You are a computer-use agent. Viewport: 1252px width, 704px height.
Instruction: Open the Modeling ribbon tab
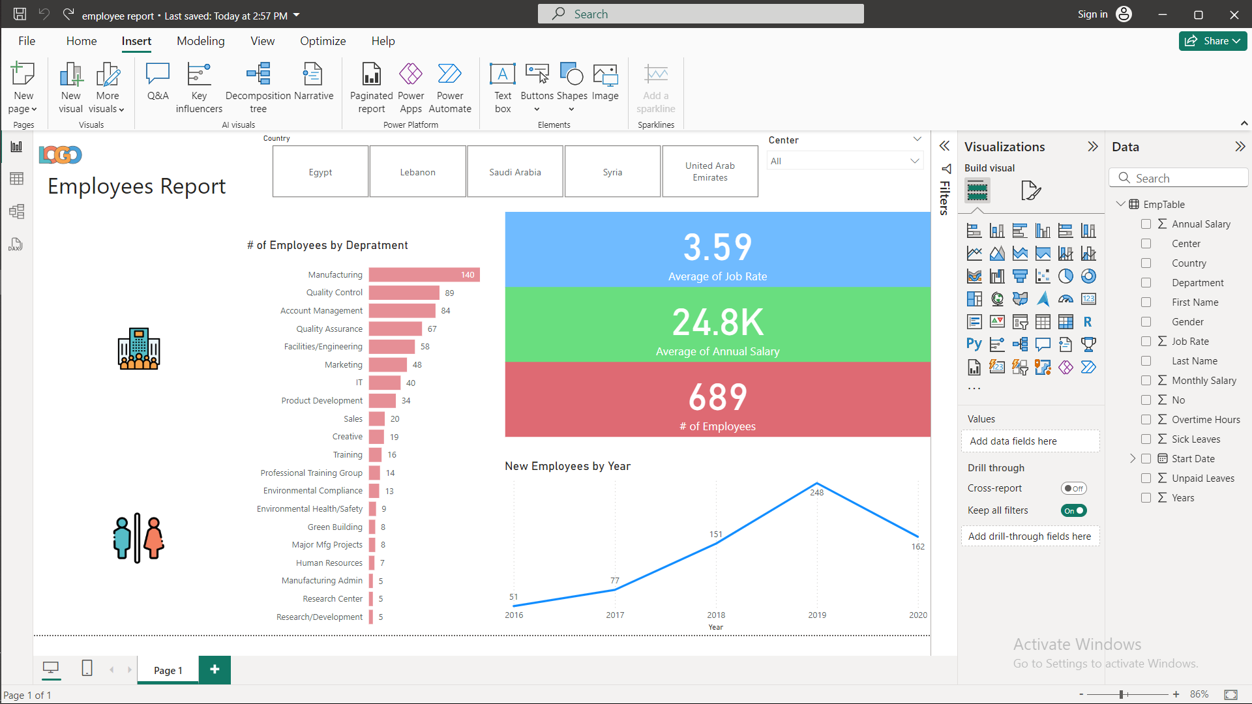[x=200, y=41]
